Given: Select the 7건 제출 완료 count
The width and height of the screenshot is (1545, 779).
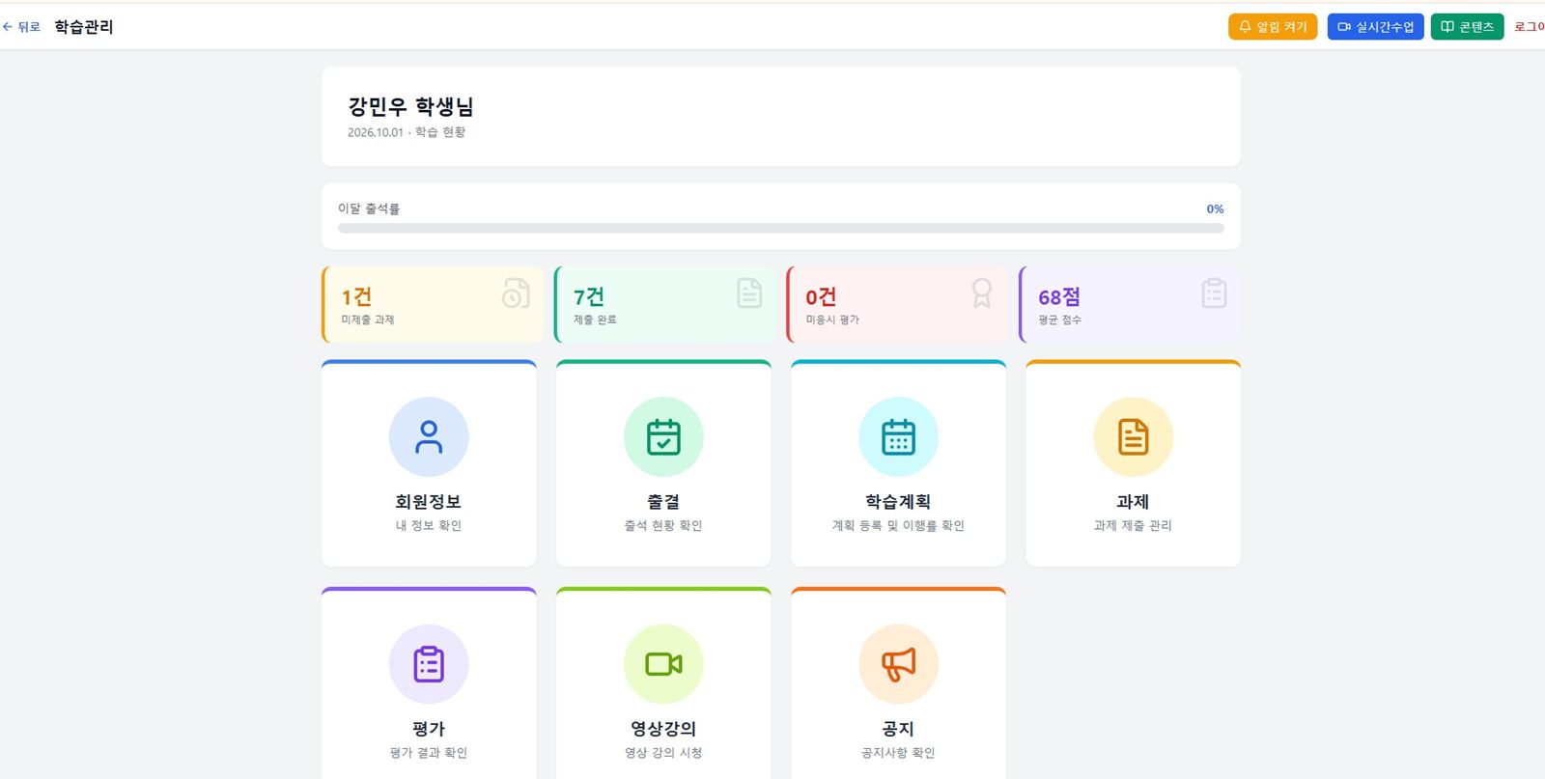Looking at the screenshot, I should click(x=589, y=296).
